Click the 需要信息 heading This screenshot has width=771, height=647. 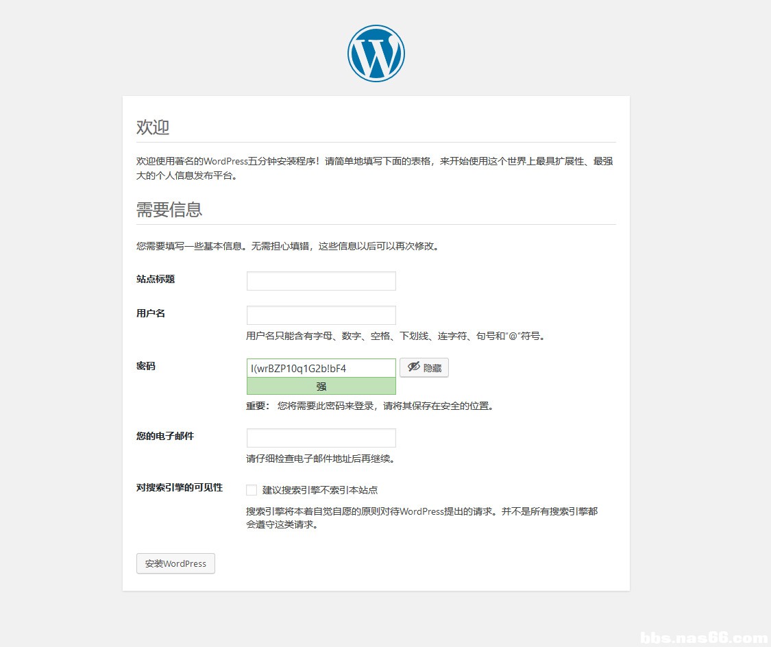169,210
